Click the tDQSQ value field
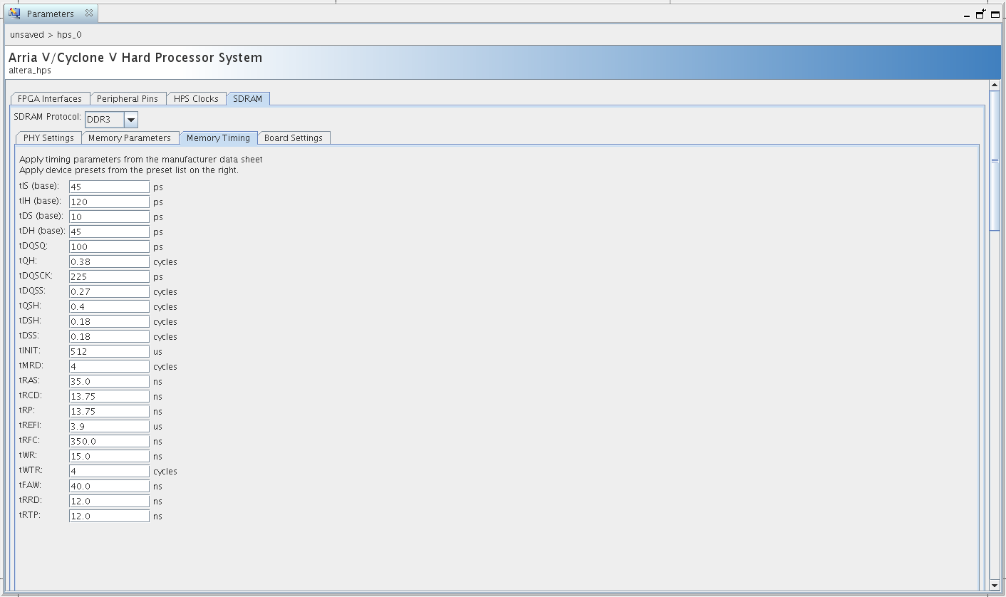Image resolution: width=1006 pixels, height=597 pixels. point(109,246)
